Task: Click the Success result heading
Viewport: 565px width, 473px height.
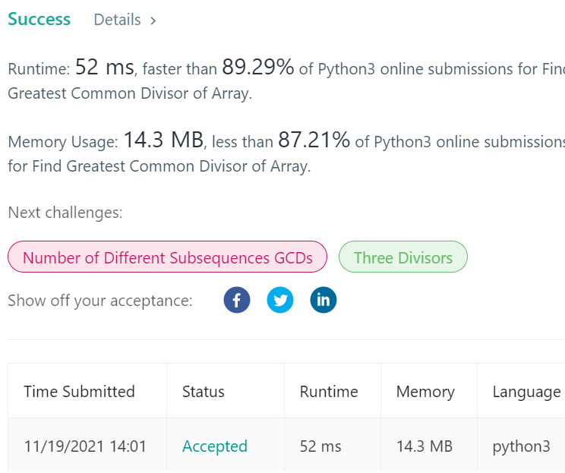Action: (39, 20)
